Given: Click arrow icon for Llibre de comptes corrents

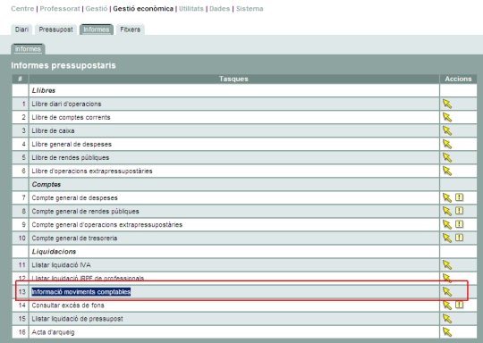Looking at the screenshot, I should click(x=447, y=118).
